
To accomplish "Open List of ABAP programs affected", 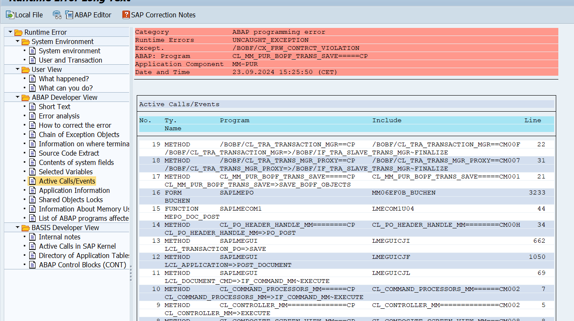I will point(84,219).
